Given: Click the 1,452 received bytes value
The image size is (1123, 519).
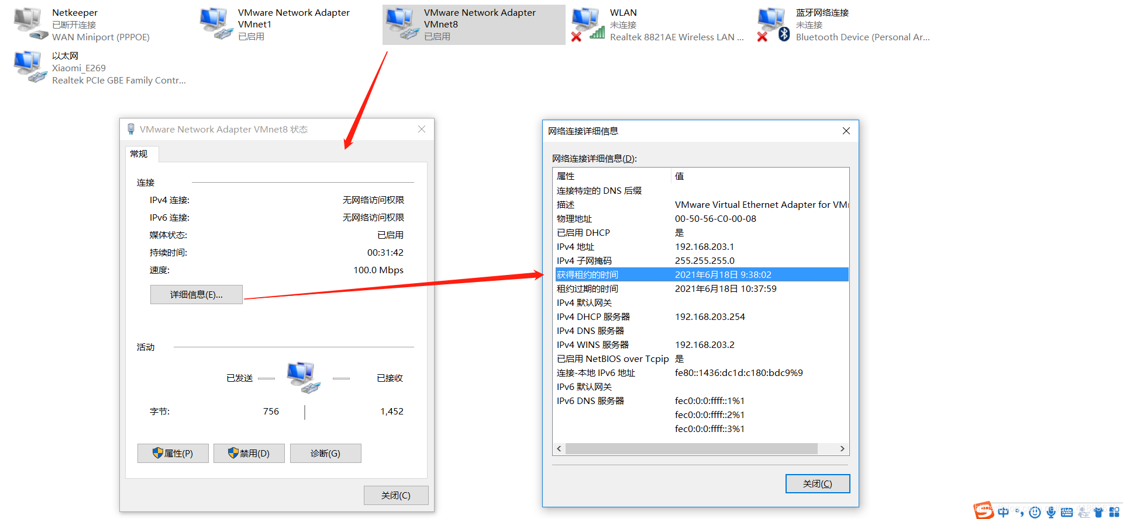Looking at the screenshot, I should [392, 412].
